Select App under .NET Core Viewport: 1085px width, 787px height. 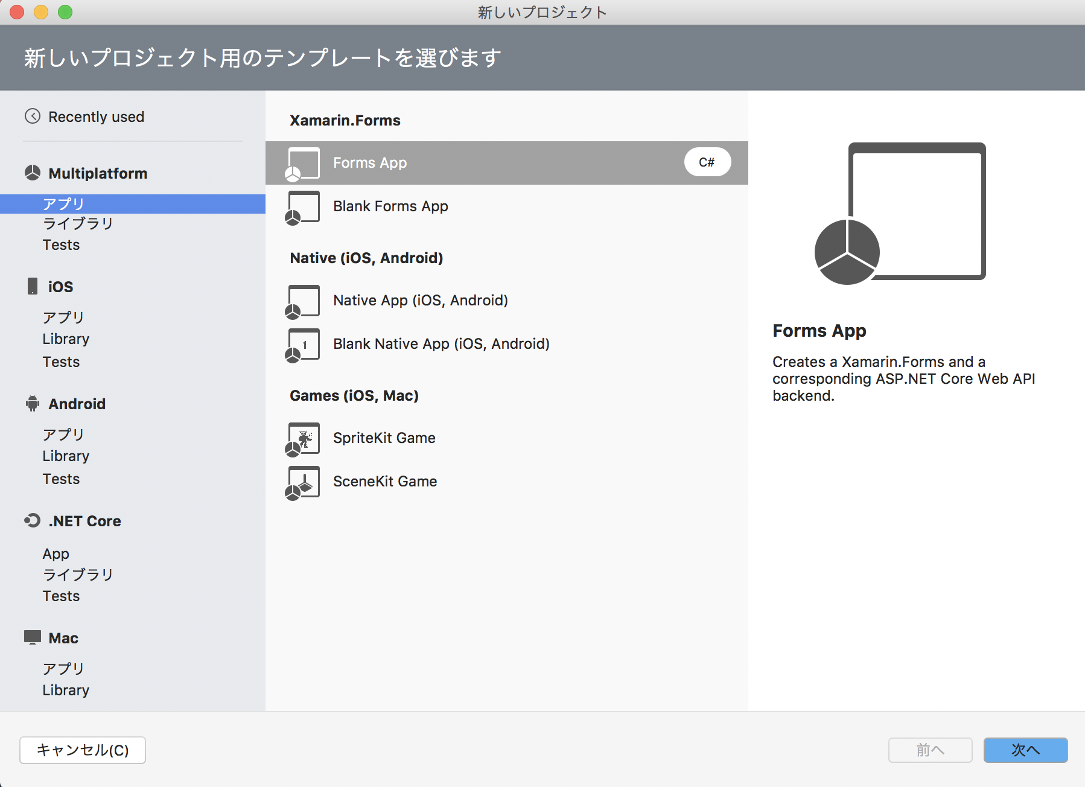(x=56, y=553)
